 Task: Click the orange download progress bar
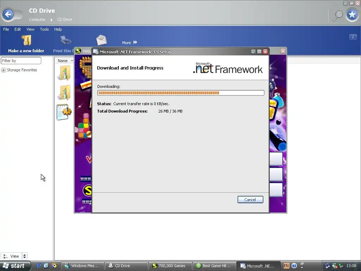click(181, 93)
